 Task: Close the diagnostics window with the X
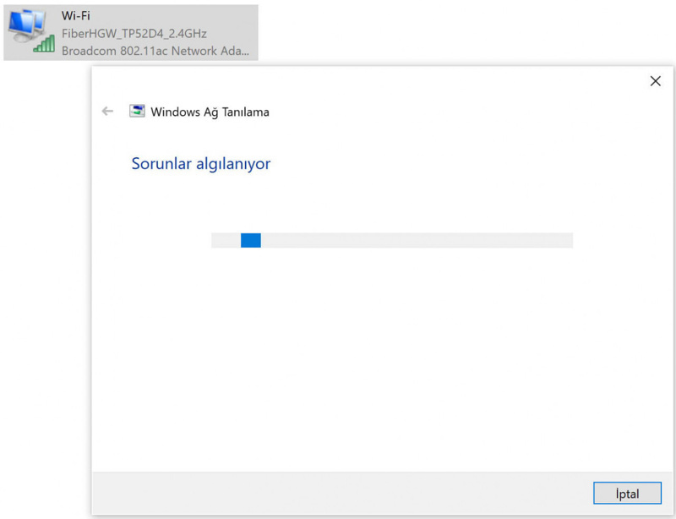tap(656, 81)
